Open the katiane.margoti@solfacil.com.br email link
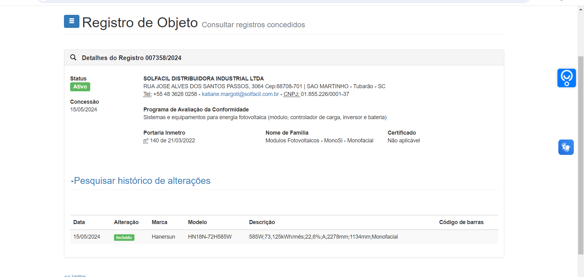This screenshot has width=584, height=277. pos(240,94)
